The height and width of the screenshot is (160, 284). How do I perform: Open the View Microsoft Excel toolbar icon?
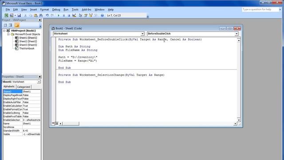(x=6, y=16)
